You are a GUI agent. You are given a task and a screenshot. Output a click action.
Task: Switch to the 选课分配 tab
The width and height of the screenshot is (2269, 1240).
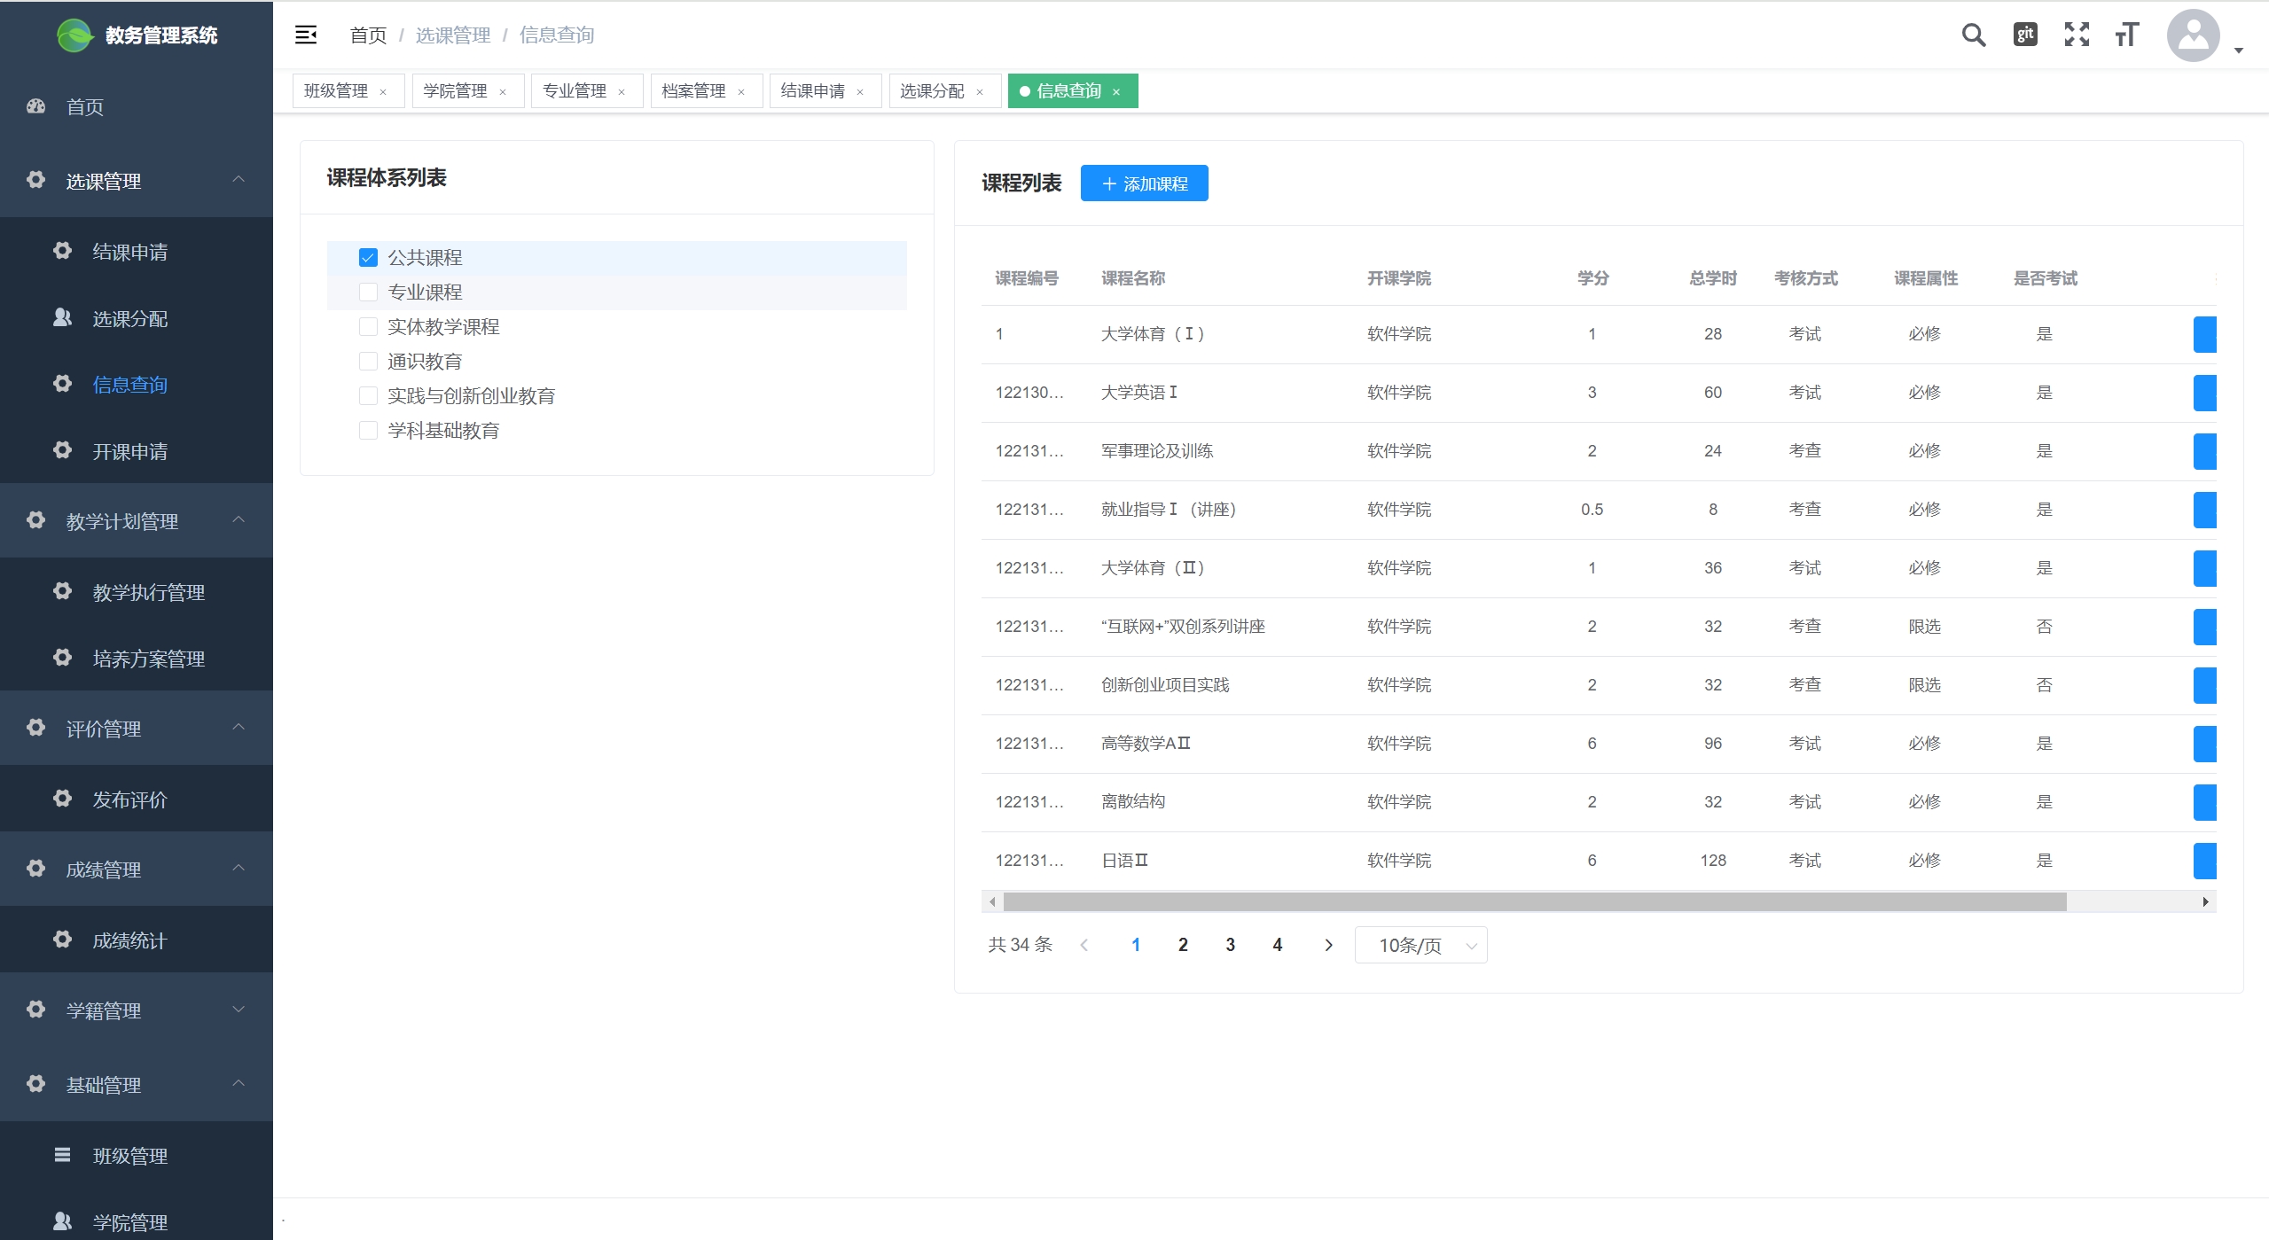932,91
